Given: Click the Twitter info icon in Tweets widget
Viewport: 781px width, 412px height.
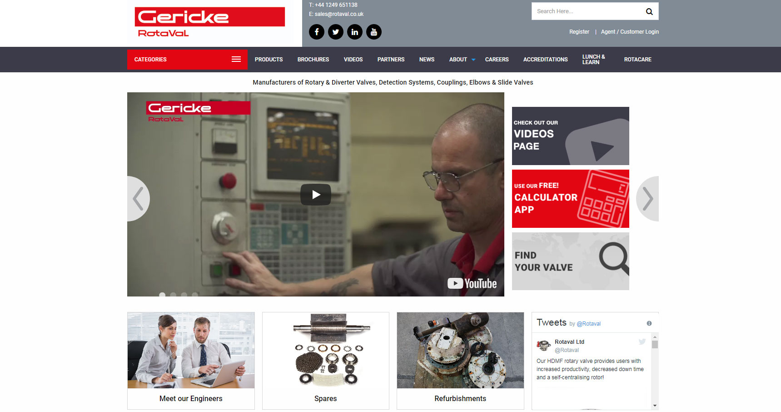Looking at the screenshot, I should pos(649,323).
